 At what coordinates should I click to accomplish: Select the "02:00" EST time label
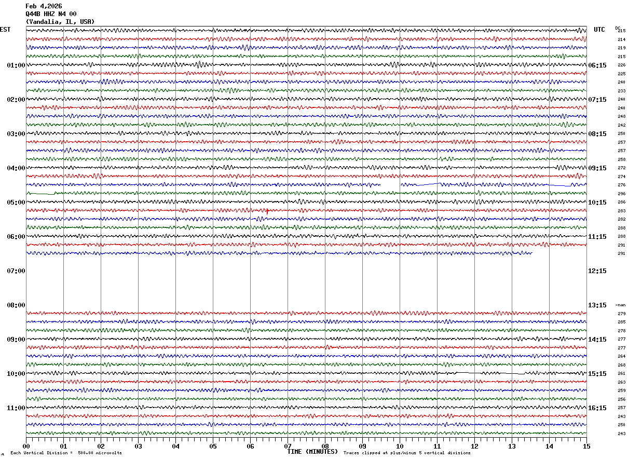click(x=16, y=100)
